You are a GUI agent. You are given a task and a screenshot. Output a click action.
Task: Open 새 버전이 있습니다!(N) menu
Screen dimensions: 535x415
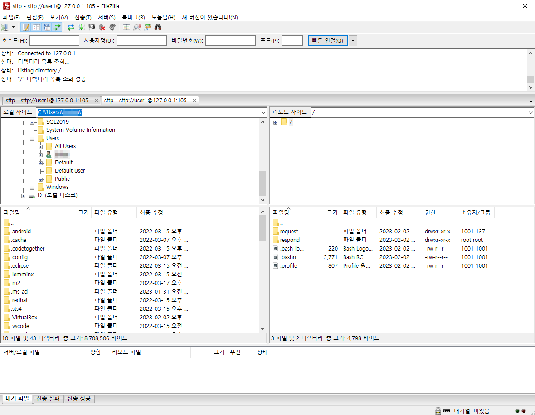[x=210, y=17]
